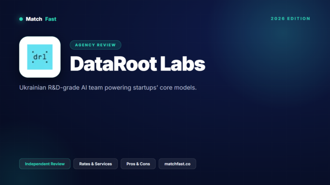Click the Match Fast brand name
Screen dimensions: 330x185
pyautogui.click(x=41, y=19)
